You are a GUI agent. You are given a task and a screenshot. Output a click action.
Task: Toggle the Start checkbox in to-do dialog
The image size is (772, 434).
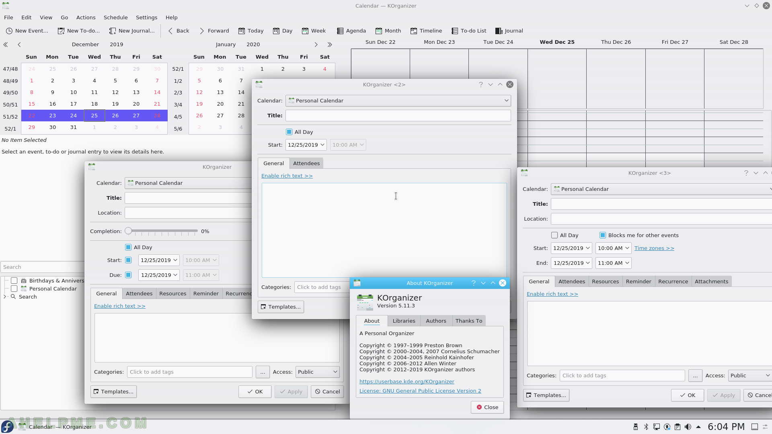[x=128, y=260]
